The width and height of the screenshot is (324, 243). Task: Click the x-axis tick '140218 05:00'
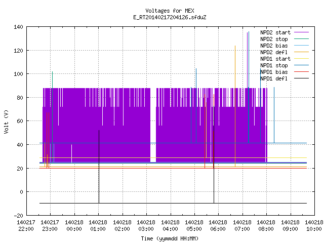click(x=194, y=226)
